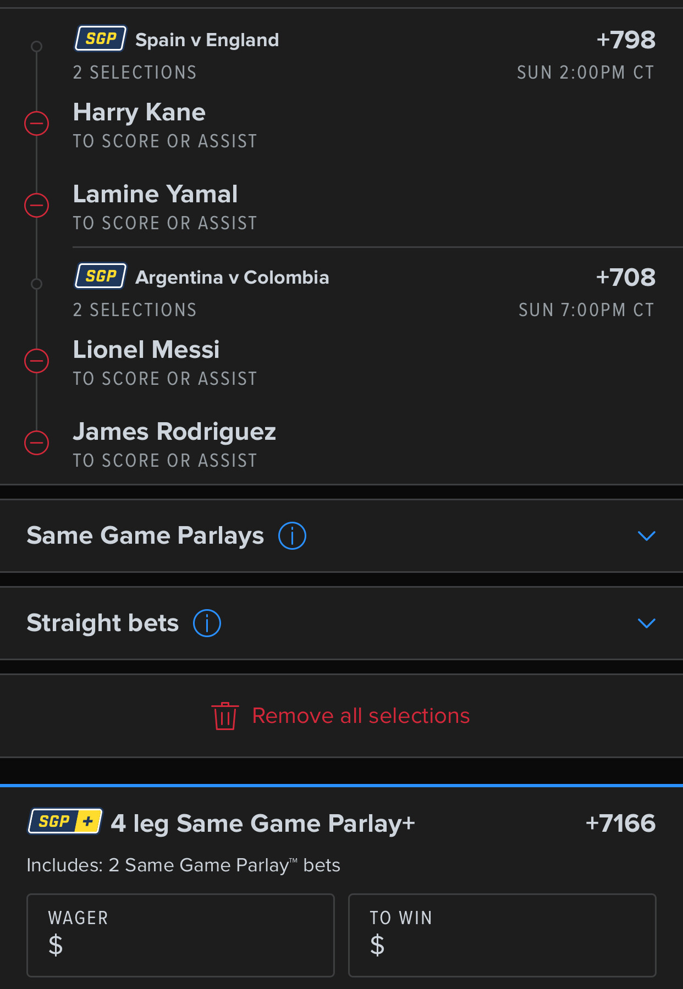Remove Harry Kane selection with minus icon
The image size is (683, 989).
point(37,123)
